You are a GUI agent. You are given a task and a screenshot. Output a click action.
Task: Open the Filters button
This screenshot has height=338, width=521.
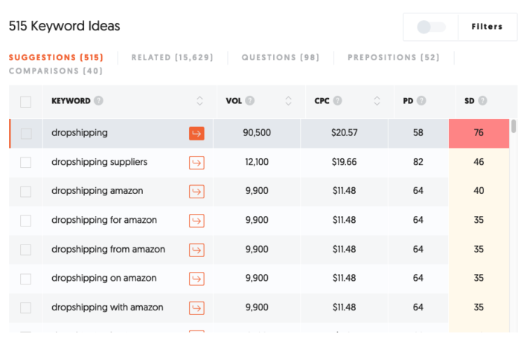click(x=487, y=27)
